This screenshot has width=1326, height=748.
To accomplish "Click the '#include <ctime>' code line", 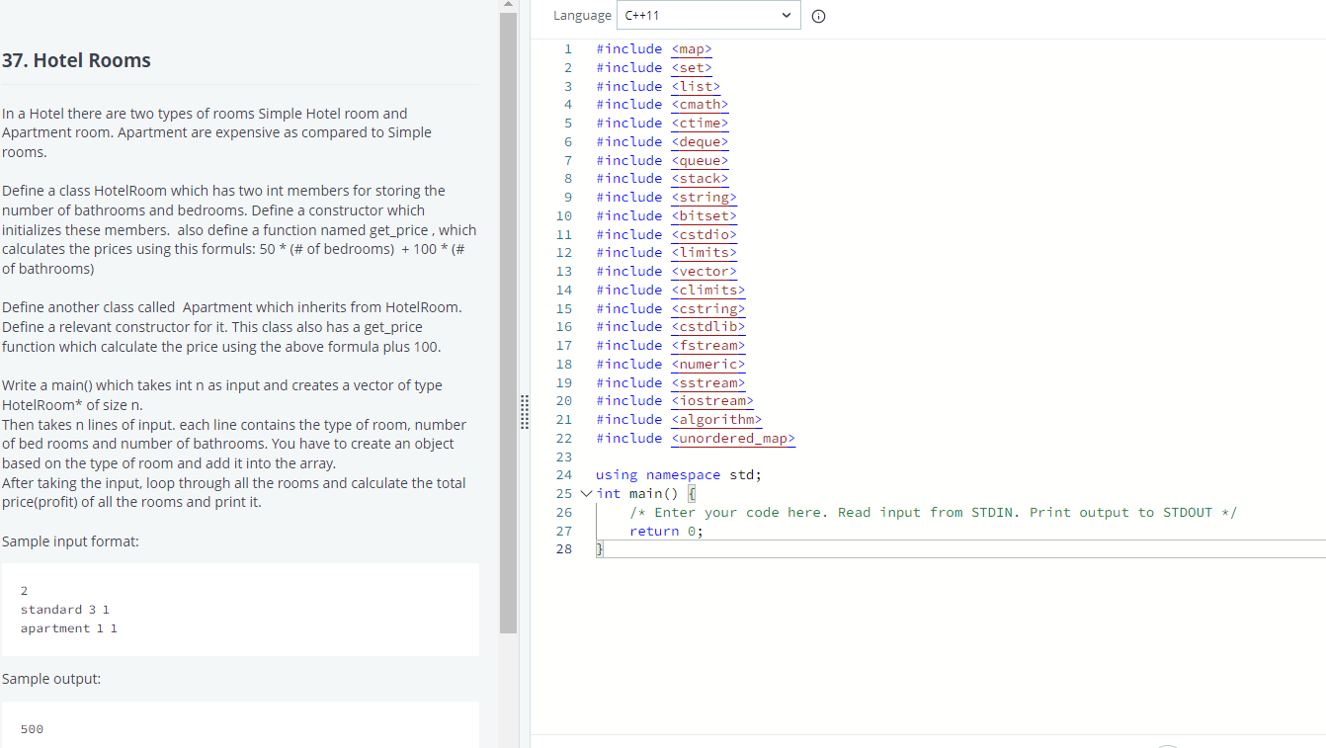I will coord(662,124).
